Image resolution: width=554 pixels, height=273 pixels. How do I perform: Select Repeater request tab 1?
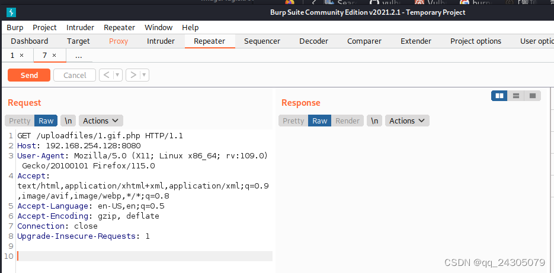[12, 56]
